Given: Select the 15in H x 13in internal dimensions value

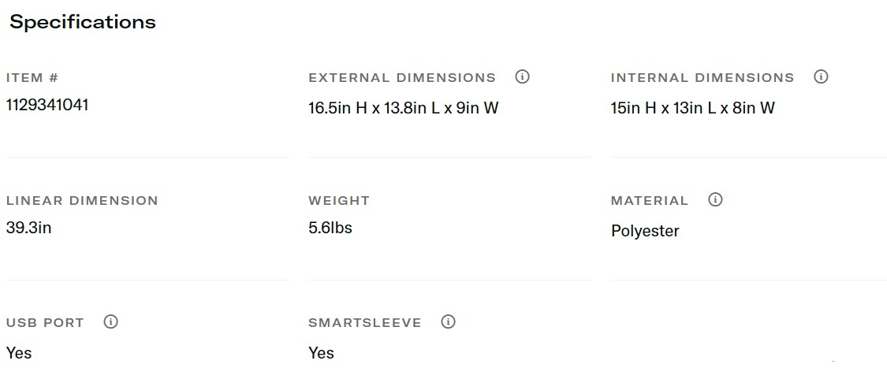Looking at the screenshot, I should pyautogui.click(x=693, y=108).
